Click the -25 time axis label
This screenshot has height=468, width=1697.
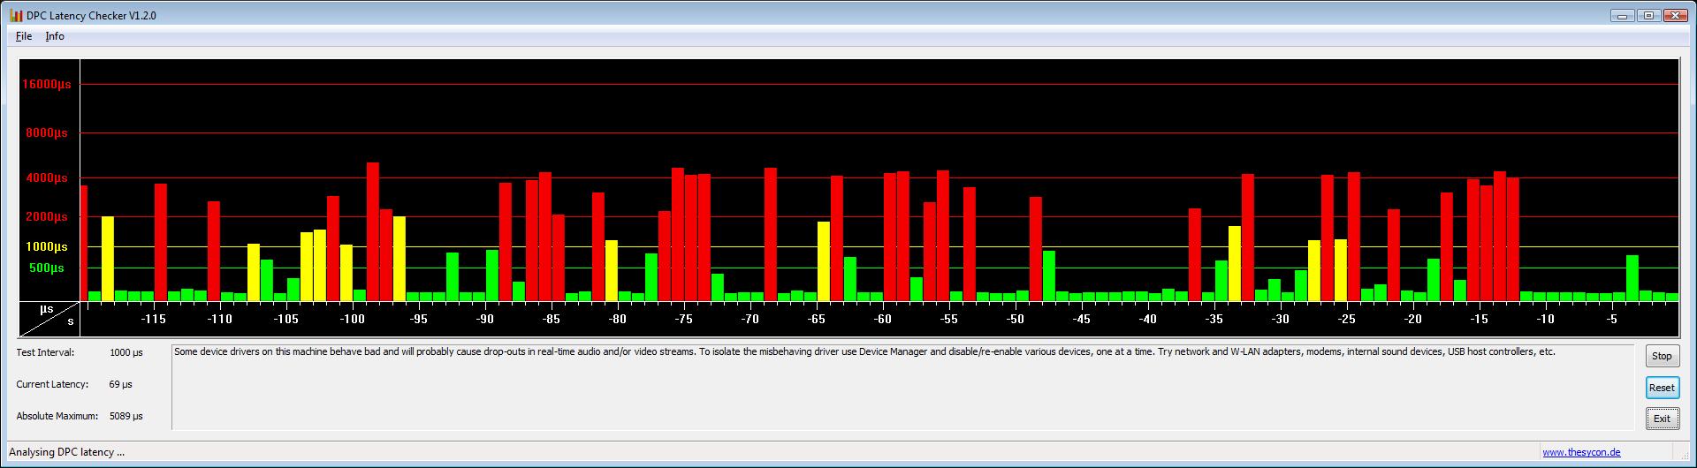(x=1347, y=319)
